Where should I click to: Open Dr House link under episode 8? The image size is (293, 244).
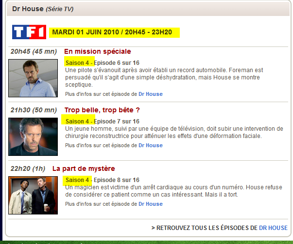tap(151, 204)
